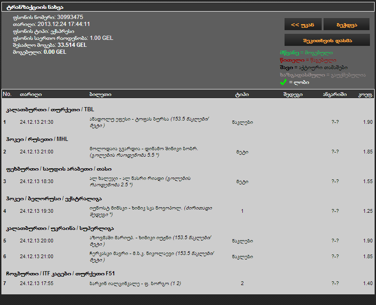Click the '?-?' score in row 7

(x=335, y=284)
